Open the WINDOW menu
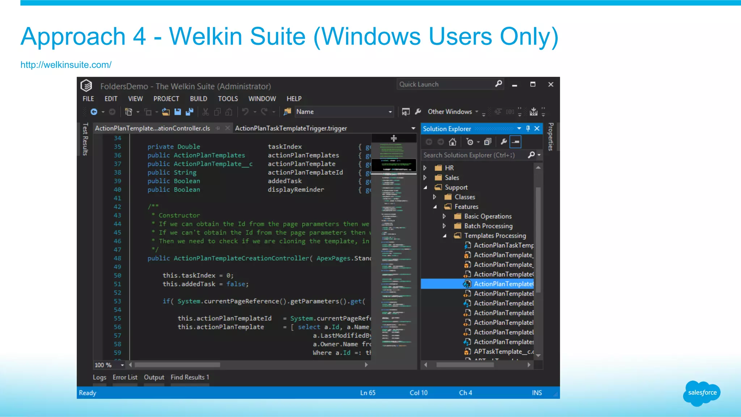 (x=262, y=99)
